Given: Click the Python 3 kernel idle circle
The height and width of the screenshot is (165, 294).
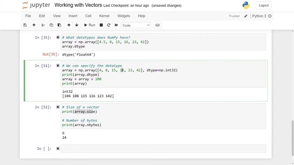Looking at the screenshot, I should click(x=270, y=16).
